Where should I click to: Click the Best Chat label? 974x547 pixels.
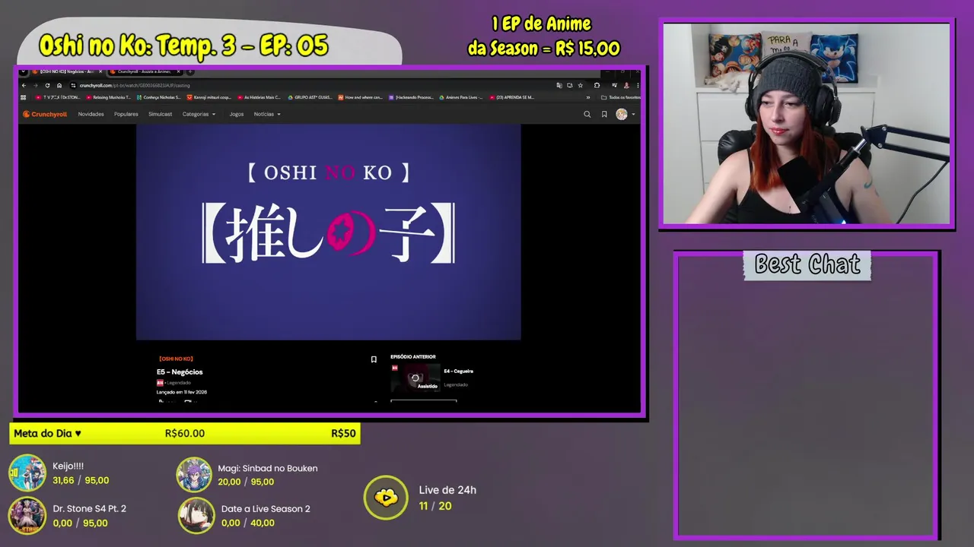(807, 264)
